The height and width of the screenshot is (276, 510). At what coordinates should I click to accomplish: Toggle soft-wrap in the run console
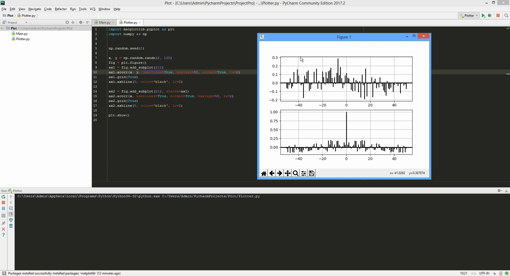pos(11,209)
